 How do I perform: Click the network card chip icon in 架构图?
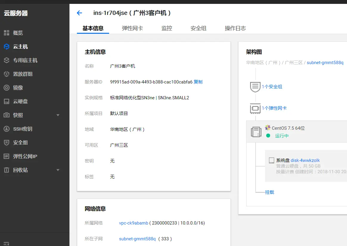tap(255, 109)
